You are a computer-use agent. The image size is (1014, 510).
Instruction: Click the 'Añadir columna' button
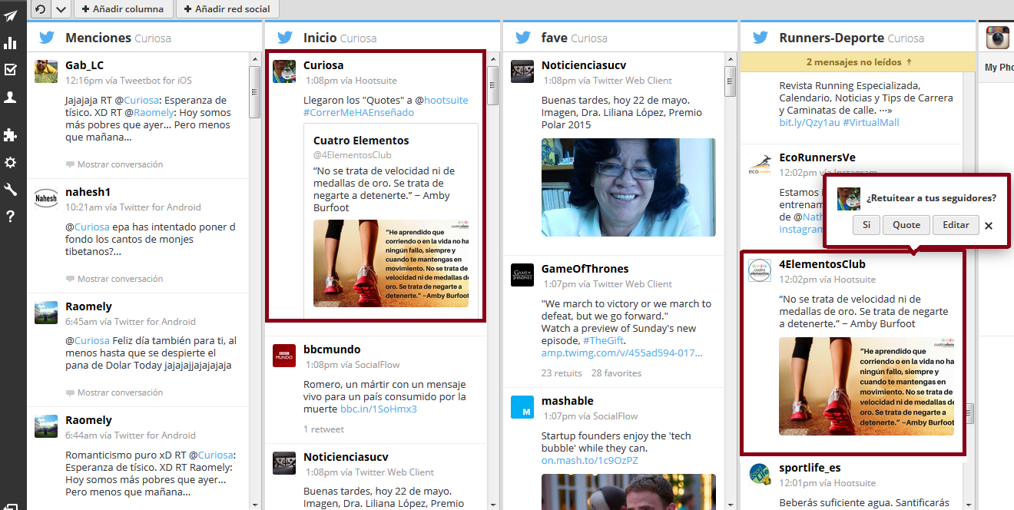point(124,10)
